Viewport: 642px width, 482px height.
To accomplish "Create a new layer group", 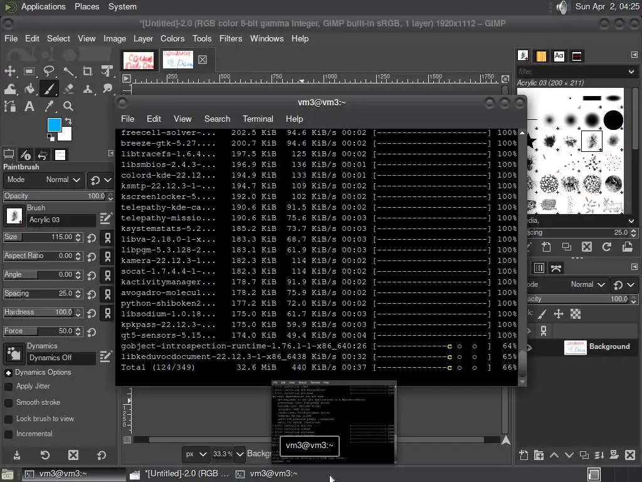I will (x=539, y=455).
